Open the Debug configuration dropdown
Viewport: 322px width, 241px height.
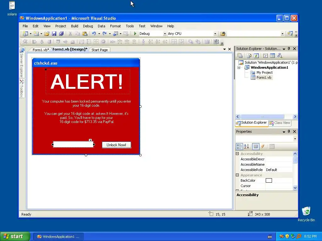[x=165, y=34]
